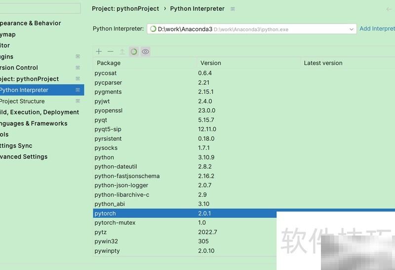Click the upgrade package up-arrow icon

click(x=122, y=52)
